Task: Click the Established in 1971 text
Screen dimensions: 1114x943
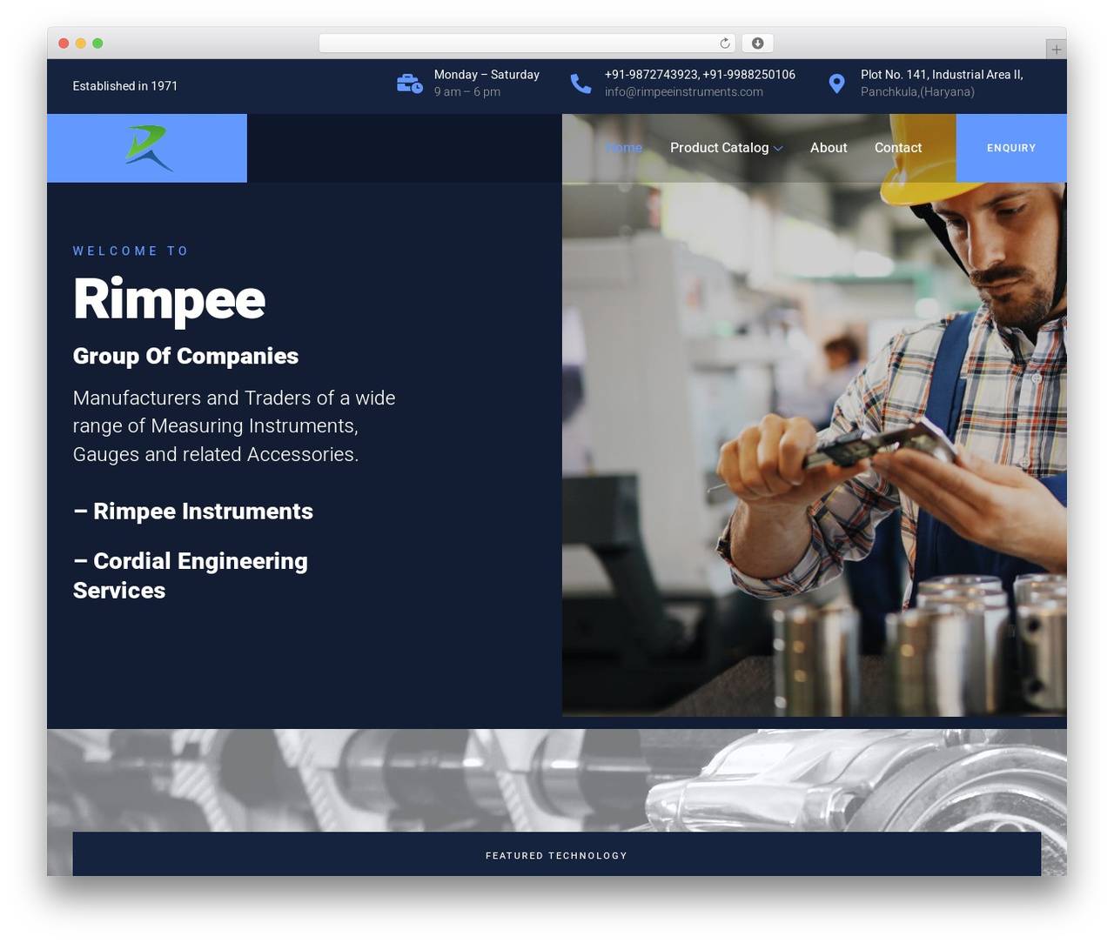Action: [x=125, y=86]
